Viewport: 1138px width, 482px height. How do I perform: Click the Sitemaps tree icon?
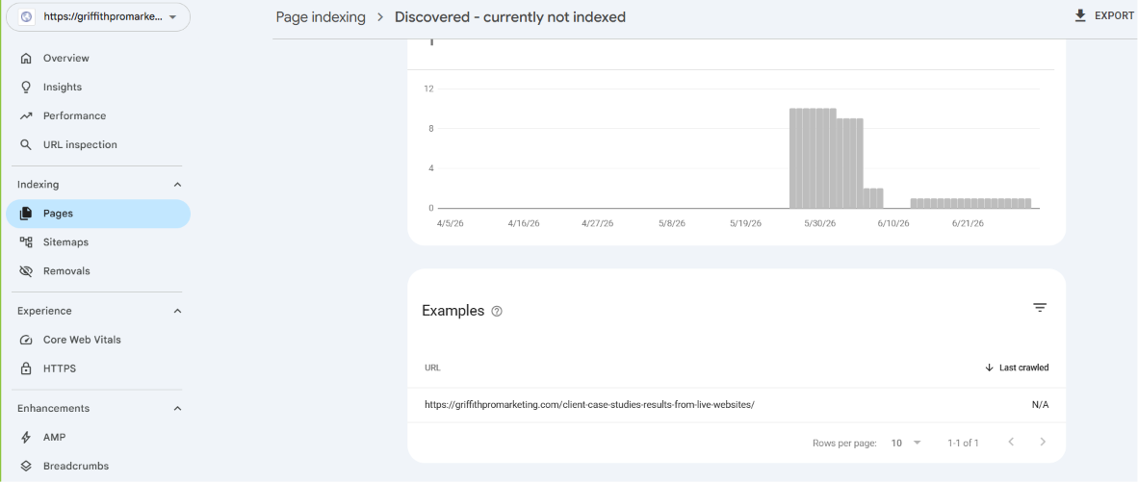pyautogui.click(x=26, y=242)
